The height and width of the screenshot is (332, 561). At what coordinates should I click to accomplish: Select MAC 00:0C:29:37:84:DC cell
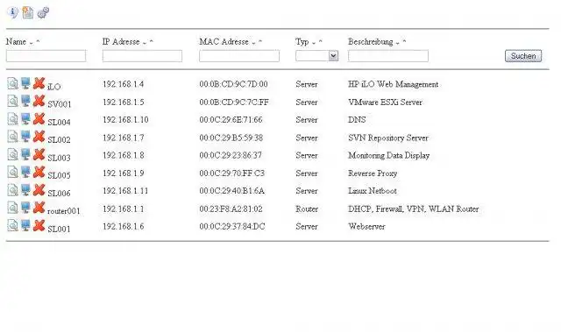point(232,227)
